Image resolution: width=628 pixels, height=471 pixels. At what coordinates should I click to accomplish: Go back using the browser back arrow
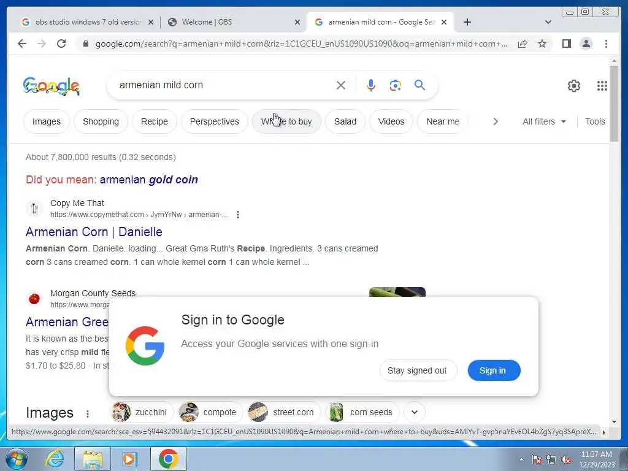pyautogui.click(x=22, y=44)
